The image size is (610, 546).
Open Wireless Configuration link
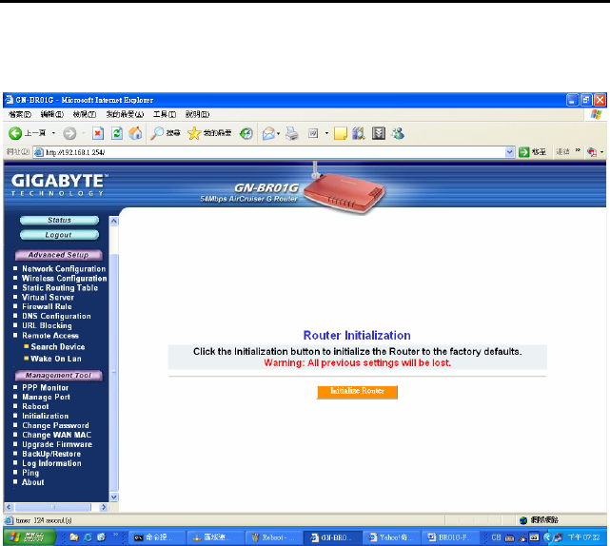click(64, 279)
